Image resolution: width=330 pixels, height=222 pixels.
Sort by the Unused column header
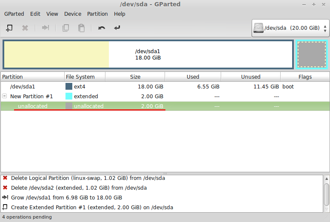click(250, 77)
